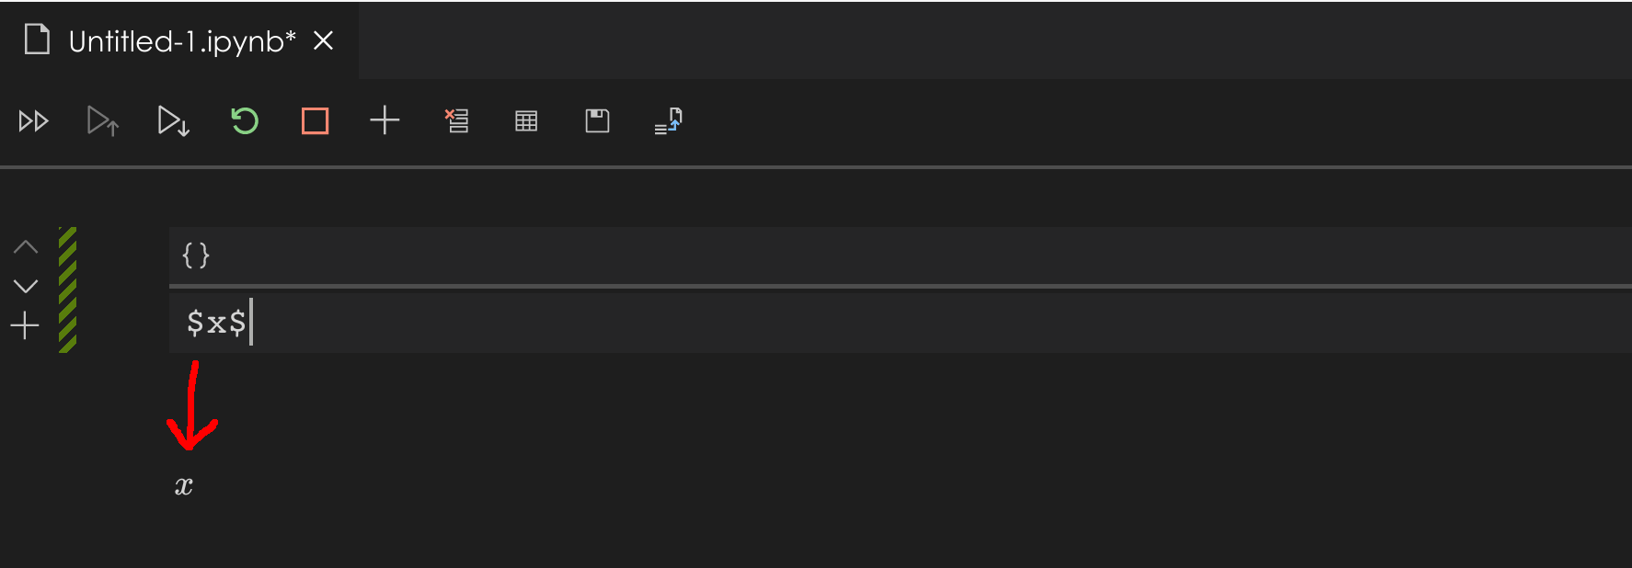Move the selected cell down with the chevron
Image resolution: width=1632 pixels, height=568 pixels.
tap(25, 285)
